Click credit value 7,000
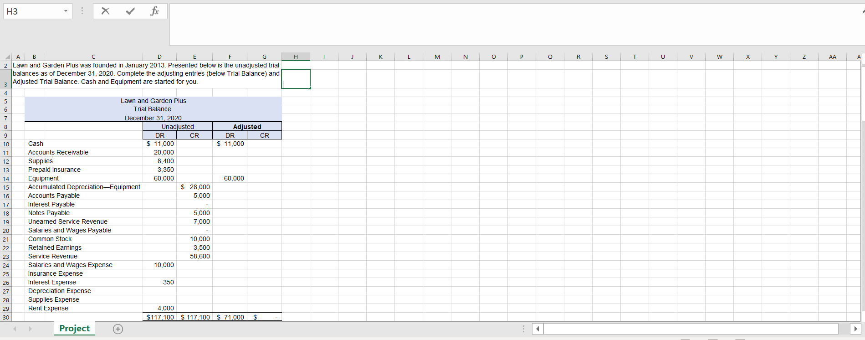865x340 pixels. (201, 222)
